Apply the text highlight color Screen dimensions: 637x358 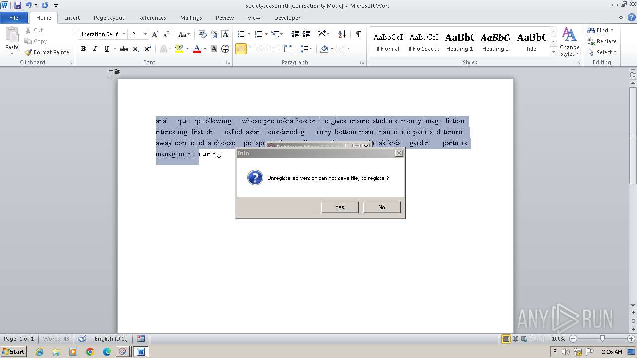179,49
